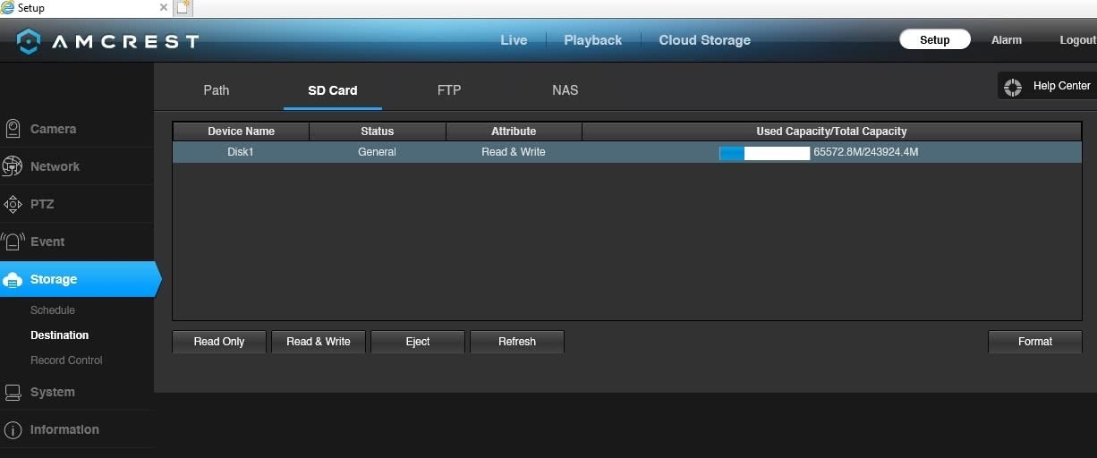Switch to the NAS tab

pyautogui.click(x=565, y=90)
